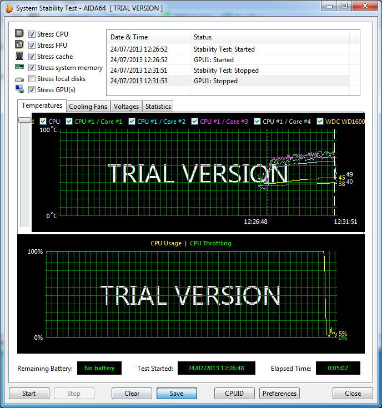Switch to the Cooling Fans tab
This screenshot has height=408, width=382.
tap(88, 106)
